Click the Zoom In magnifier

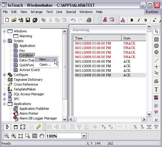14,136
